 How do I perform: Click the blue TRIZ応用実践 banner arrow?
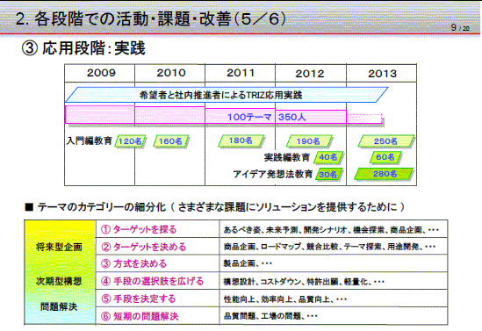tap(227, 95)
